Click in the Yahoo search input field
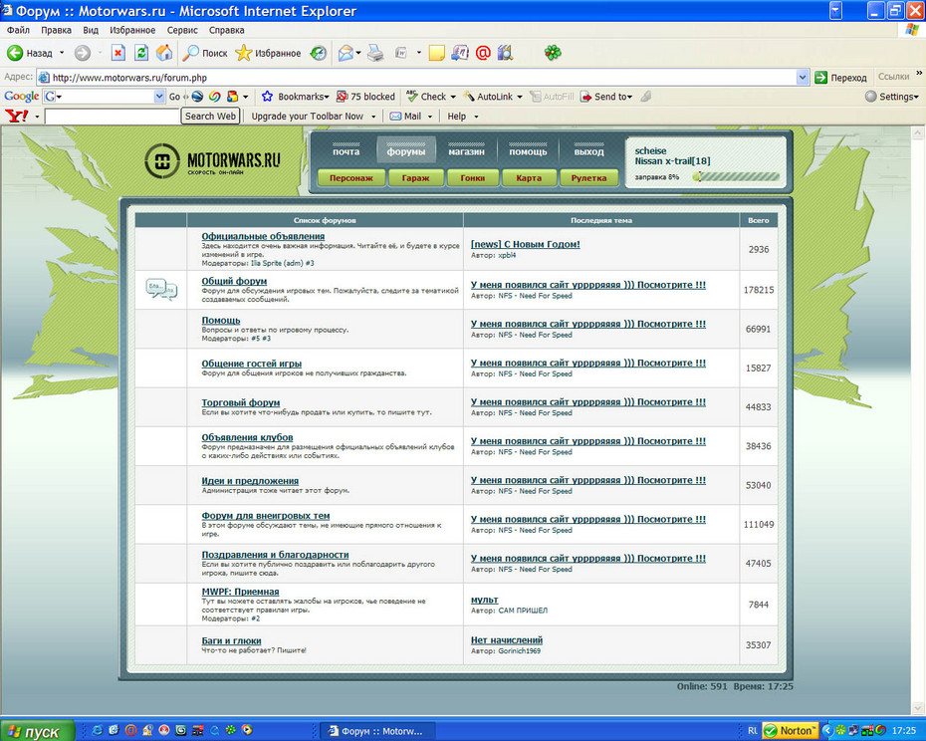This screenshot has width=926, height=741. coord(113,117)
